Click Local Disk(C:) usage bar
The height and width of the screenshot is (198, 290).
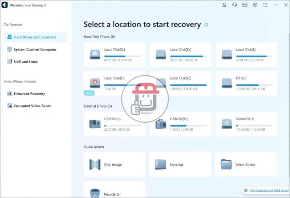point(122,56)
